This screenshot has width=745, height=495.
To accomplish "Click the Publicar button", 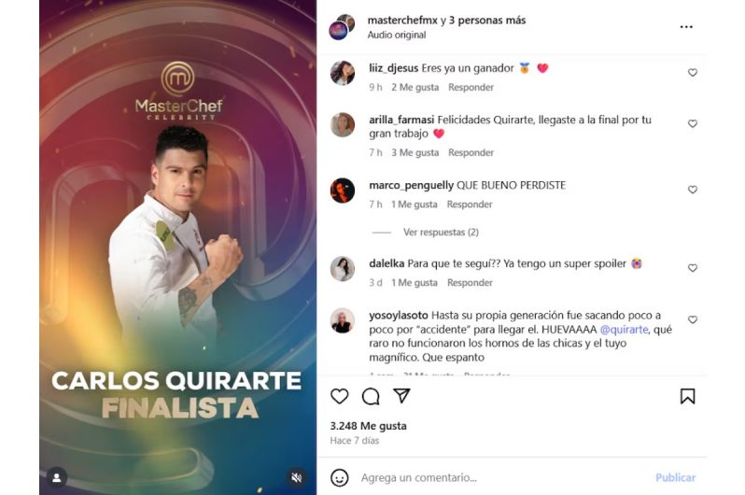I will 675,477.
